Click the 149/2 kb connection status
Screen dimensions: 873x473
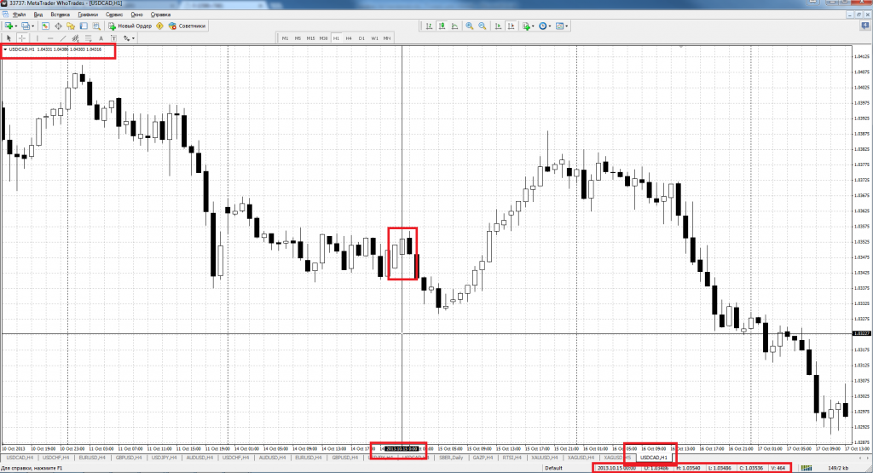click(838, 468)
